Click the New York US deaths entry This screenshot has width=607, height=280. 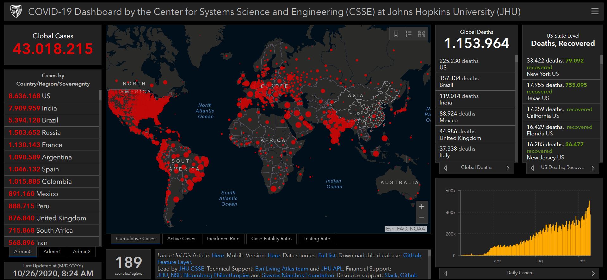pyautogui.click(x=561, y=67)
